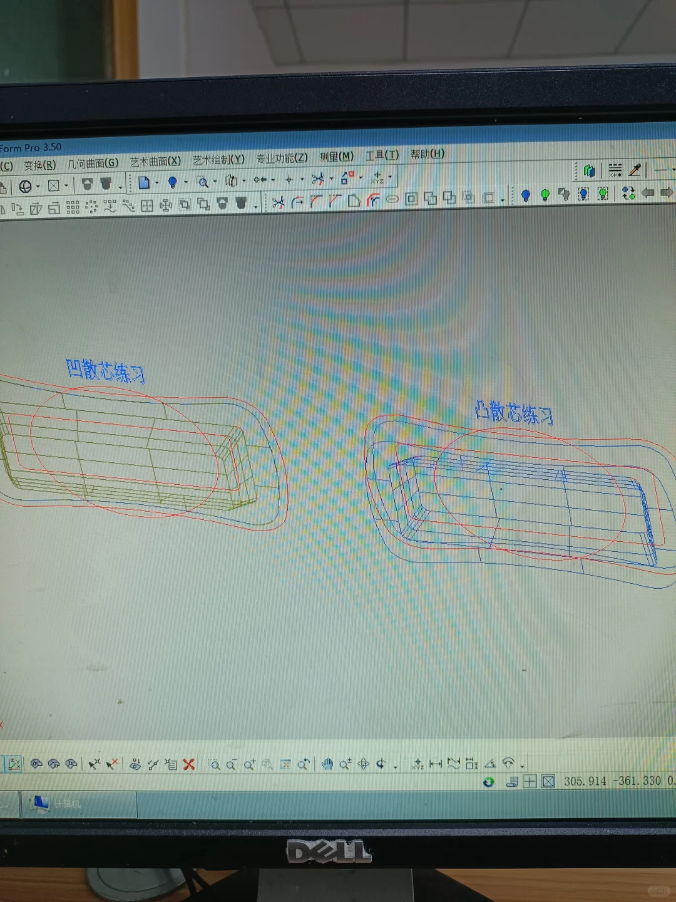This screenshot has width=676, height=902.
Task: Click the rectangular array grid icon
Action: coord(73,207)
